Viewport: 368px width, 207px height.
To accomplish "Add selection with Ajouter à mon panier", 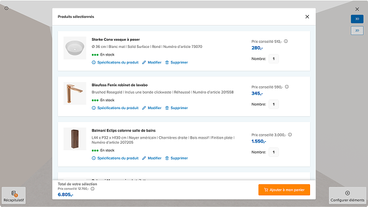I will [x=284, y=190].
